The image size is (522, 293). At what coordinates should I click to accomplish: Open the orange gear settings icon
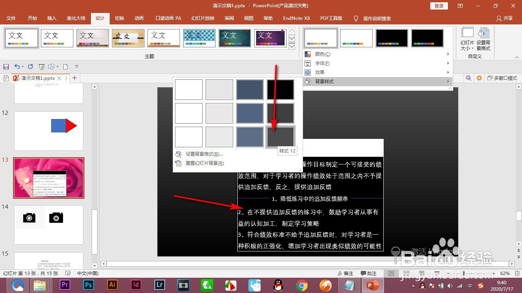479,78
